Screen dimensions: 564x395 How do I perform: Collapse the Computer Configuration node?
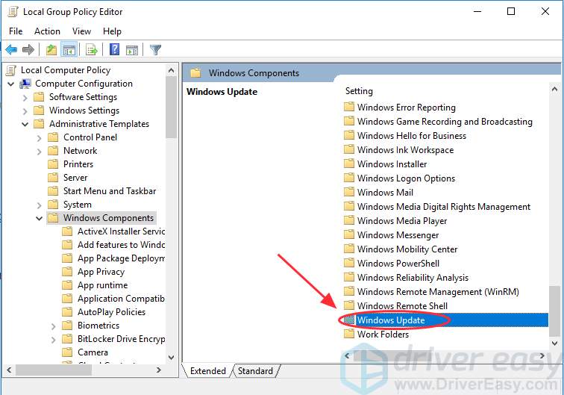click(11, 84)
